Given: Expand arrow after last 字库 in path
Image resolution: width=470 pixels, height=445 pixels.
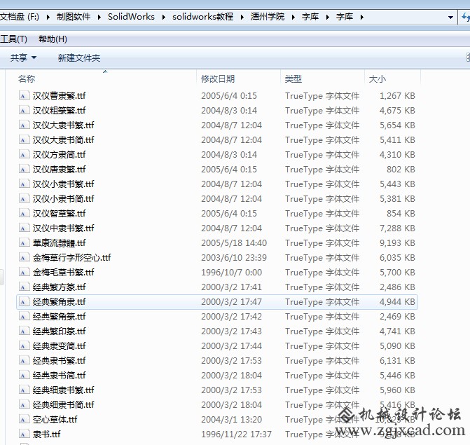Looking at the screenshot, I should [362, 17].
